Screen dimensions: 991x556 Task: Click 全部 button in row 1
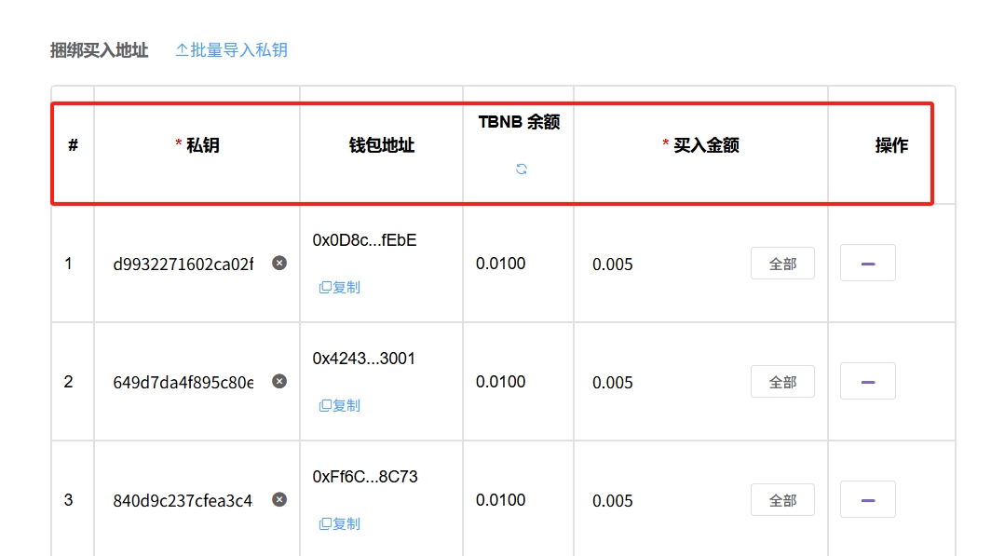pos(782,264)
